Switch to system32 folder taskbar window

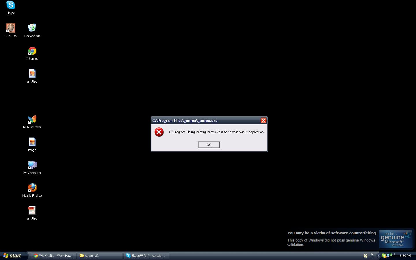100,256
